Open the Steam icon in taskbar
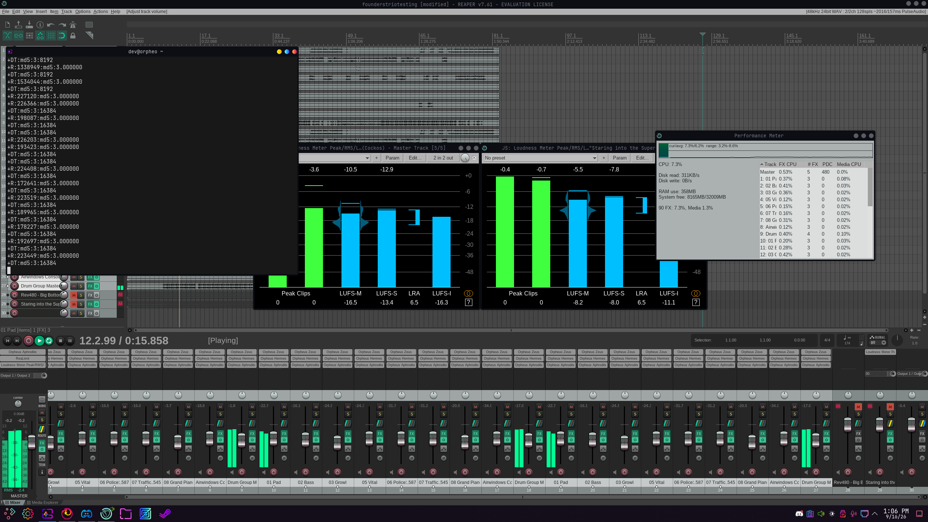The height and width of the screenshot is (522, 928). [x=165, y=514]
